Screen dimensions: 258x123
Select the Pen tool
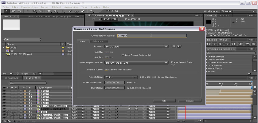click(56, 11)
